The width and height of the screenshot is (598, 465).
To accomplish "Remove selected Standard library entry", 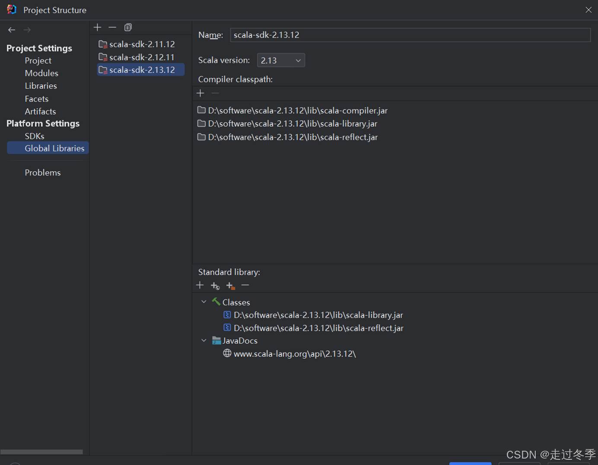I will point(245,285).
